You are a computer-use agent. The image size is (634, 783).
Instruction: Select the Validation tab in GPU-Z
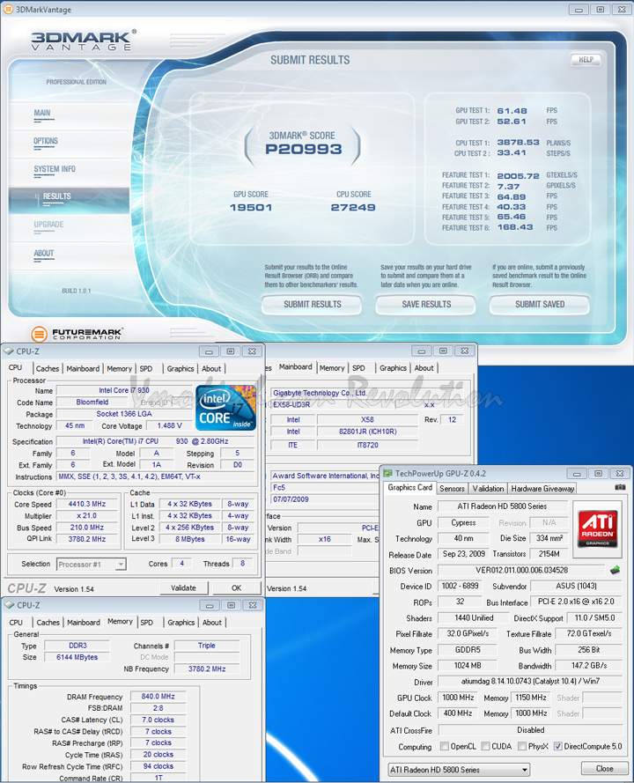(x=488, y=488)
